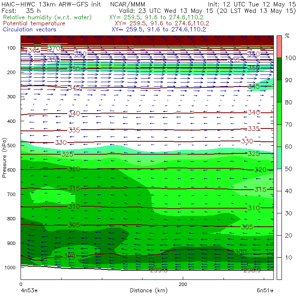Click the '50' colorbar scale label

coord(288,169)
